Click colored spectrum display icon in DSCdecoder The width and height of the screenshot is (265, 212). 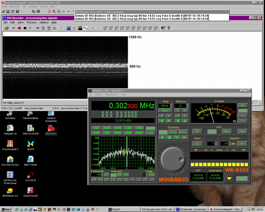tap(68, 28)
